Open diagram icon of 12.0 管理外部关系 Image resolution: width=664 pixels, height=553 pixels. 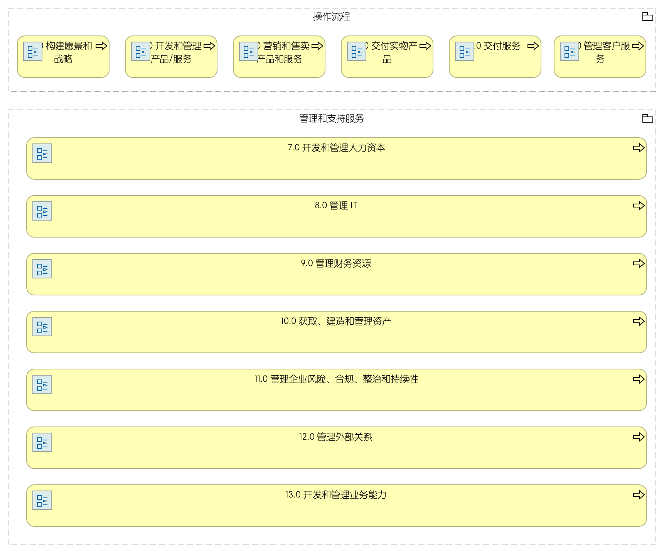point(42,442)
